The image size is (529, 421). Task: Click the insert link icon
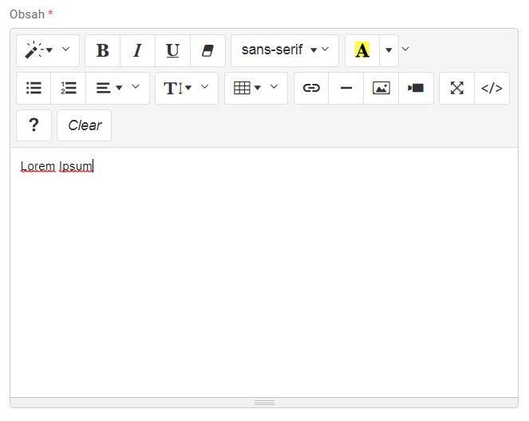(x=311, y=88)
